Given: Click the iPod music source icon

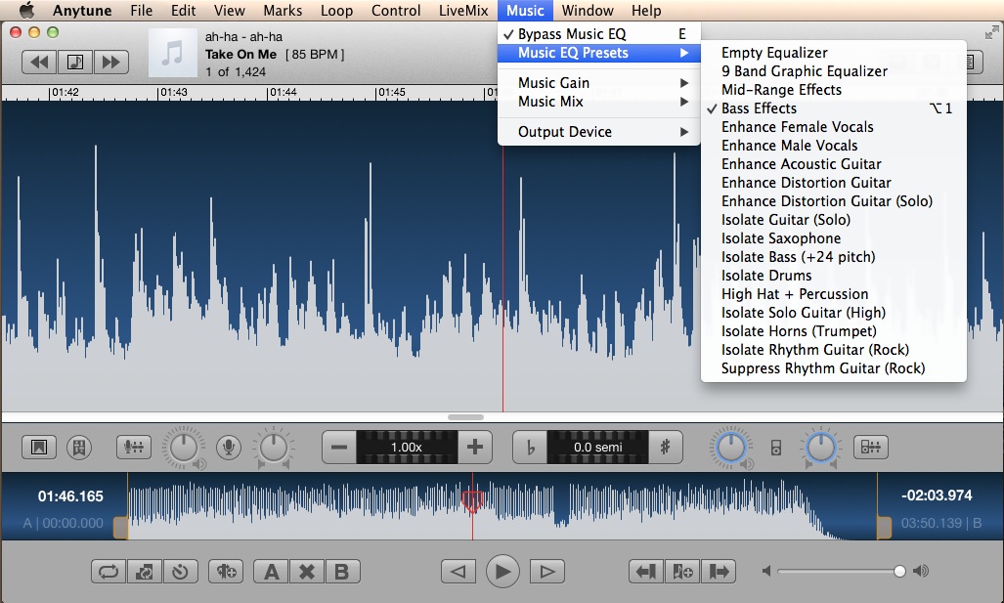Looking at the screenshot, I should (x=775, y=448).
